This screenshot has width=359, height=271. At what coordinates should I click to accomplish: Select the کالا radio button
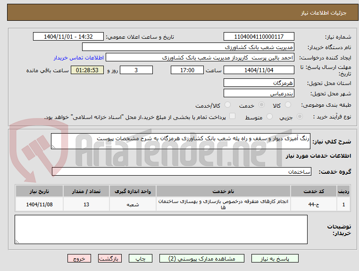[x=288, y=105]
